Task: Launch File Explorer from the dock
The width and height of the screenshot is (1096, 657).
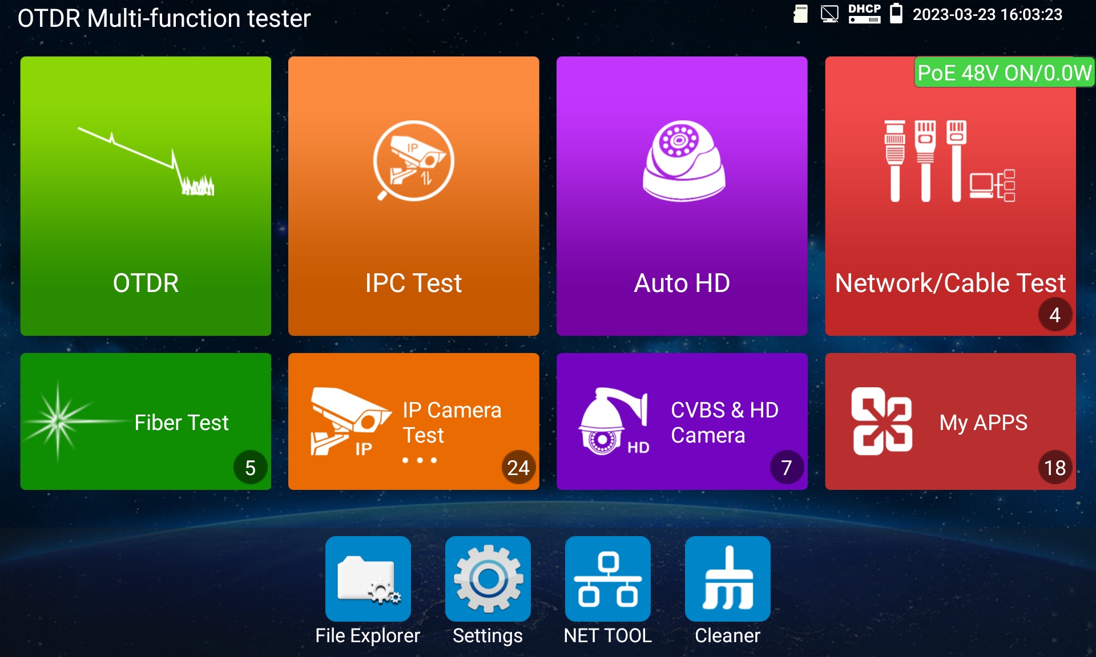Action: point(368,579)
